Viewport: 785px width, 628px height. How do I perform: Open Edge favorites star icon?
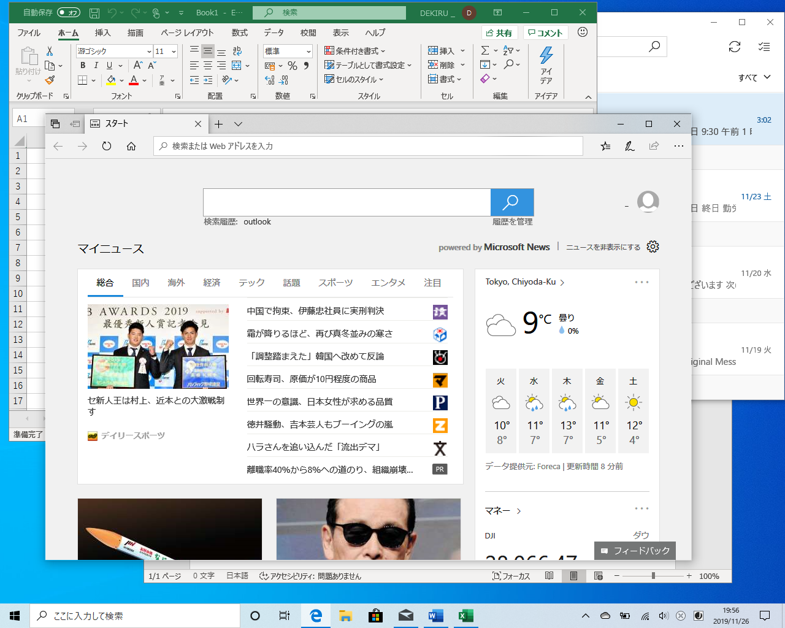click(x=605, y=146)
